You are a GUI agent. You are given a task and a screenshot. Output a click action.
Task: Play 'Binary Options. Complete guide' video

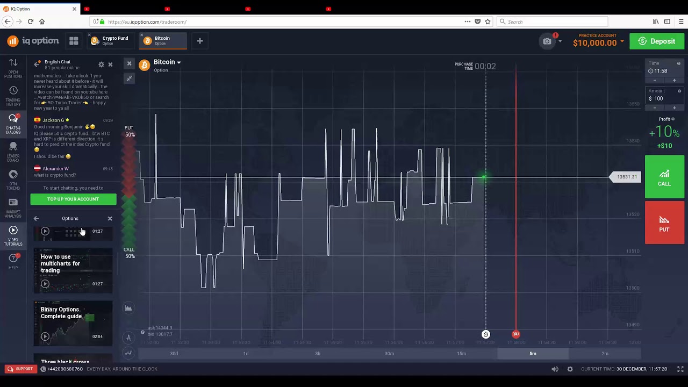(45, 336)
